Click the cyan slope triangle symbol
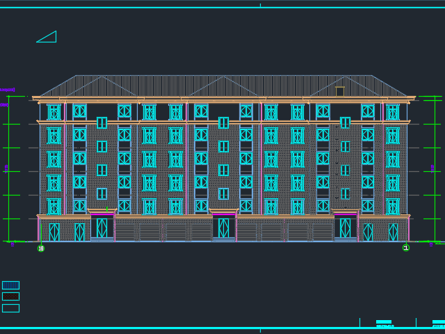Viewport: 445px width, 334px height. (49, 38)
